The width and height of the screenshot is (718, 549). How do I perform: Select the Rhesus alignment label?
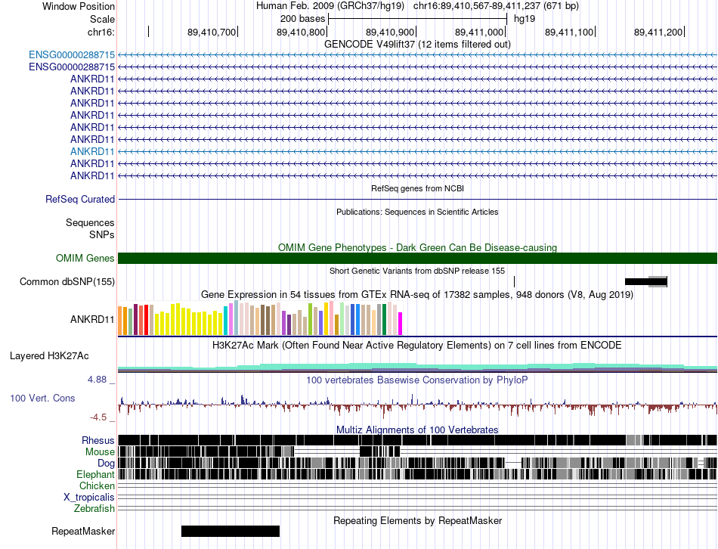coord(97,440)
